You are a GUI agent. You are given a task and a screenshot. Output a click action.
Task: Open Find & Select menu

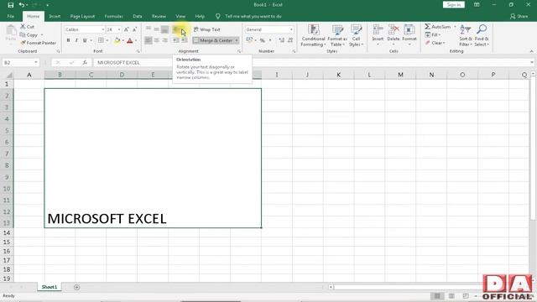tap(482, 35)
